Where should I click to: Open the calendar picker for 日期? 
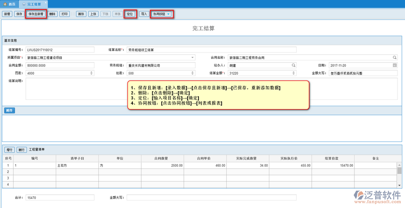tap(394, 65)
